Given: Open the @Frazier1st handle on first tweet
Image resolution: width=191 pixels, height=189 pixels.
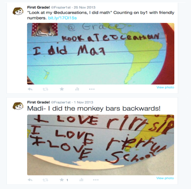Looking at the screenshot, I should coord(61,7).
